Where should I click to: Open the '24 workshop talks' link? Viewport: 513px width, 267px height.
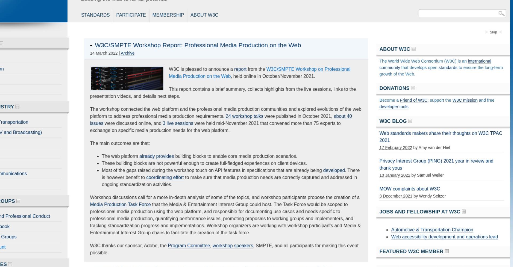[244, 116]
